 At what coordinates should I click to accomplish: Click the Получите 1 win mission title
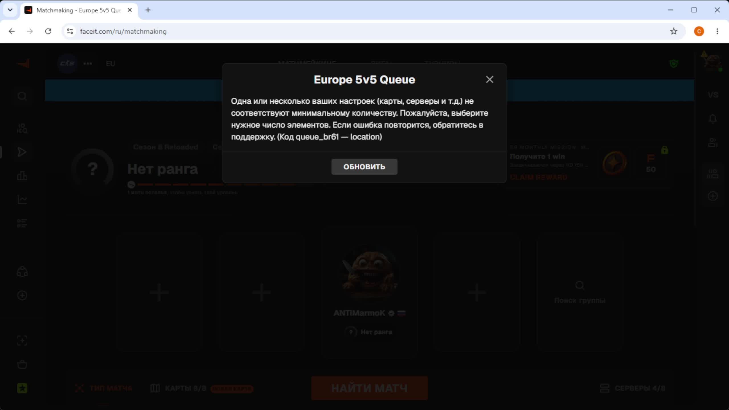coord(537,156)
